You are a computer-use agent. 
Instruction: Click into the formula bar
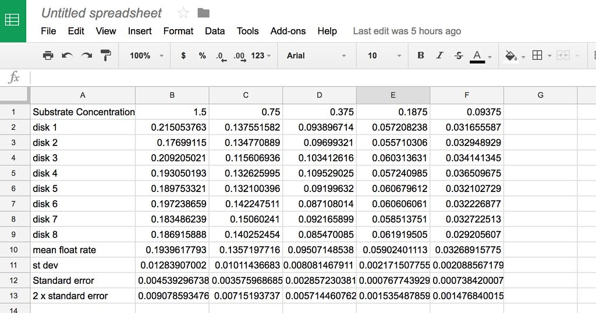tap(312, 77)
